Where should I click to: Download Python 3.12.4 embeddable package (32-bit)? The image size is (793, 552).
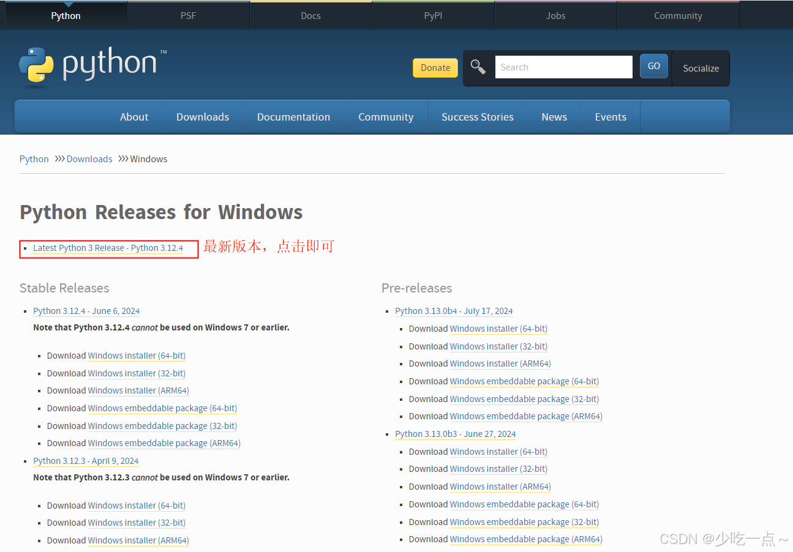pos(162,426)
